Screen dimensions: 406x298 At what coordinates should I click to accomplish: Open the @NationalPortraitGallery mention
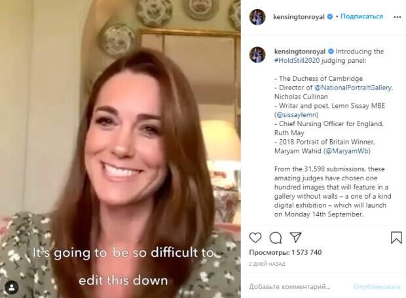tap(353, 88)
